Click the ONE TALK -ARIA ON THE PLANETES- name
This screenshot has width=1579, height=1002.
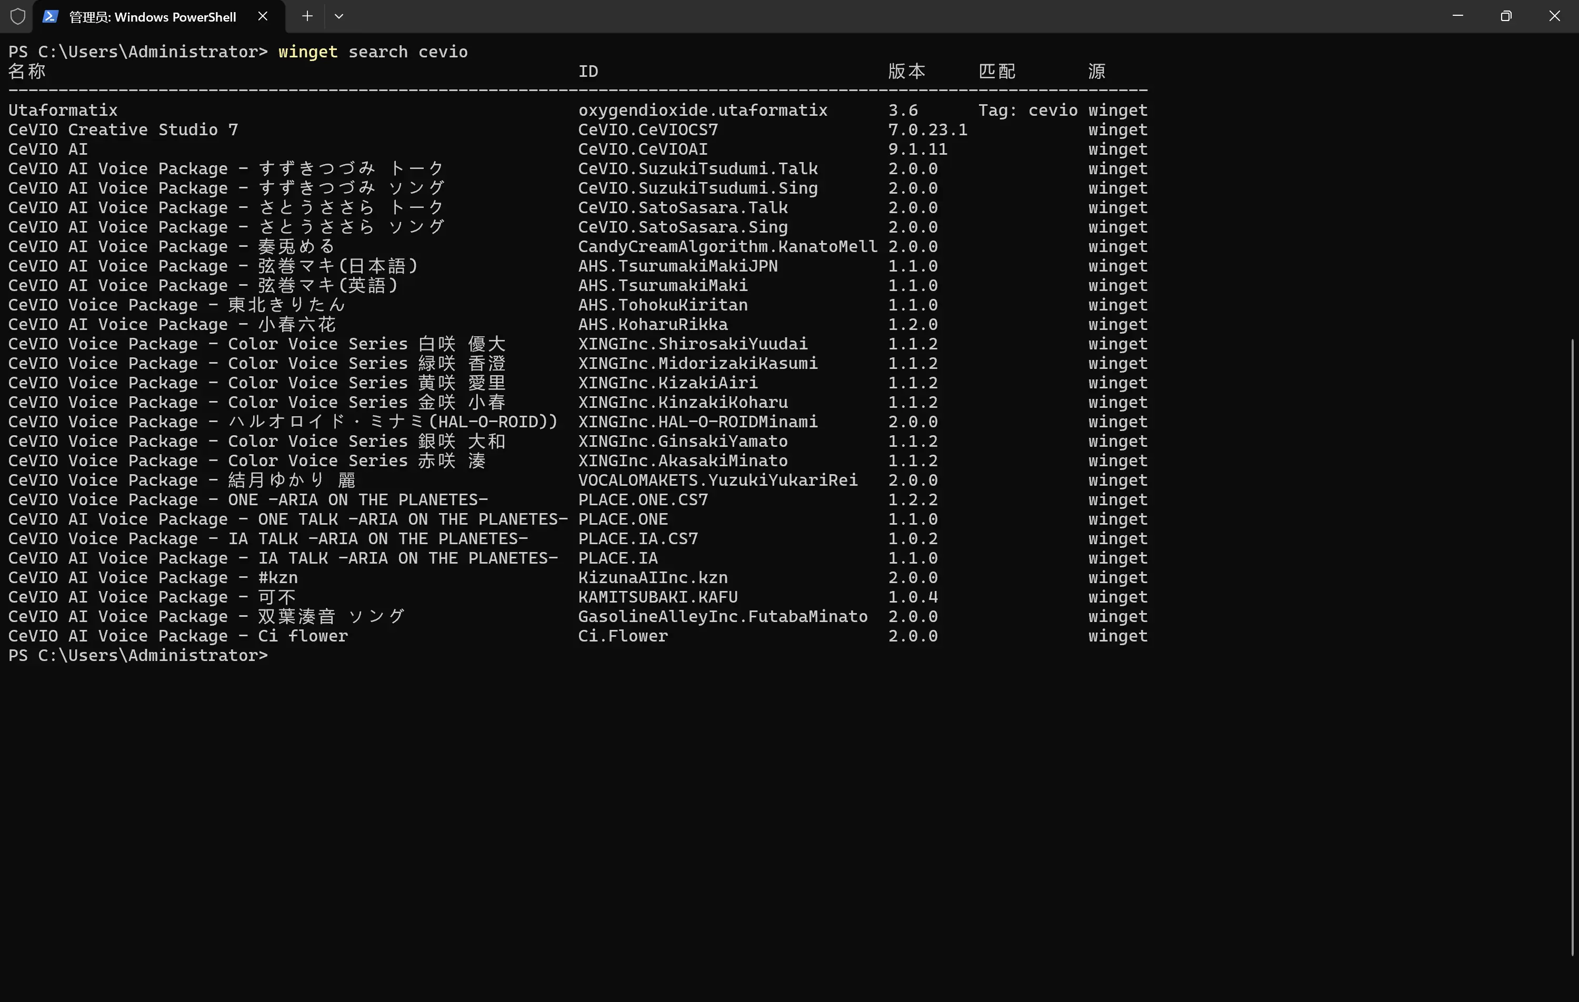[413, 519]
